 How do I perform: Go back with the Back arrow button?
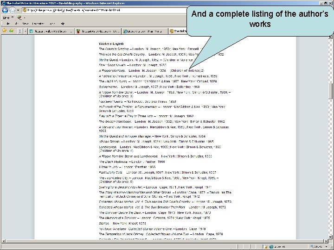(x=5, y=10)
